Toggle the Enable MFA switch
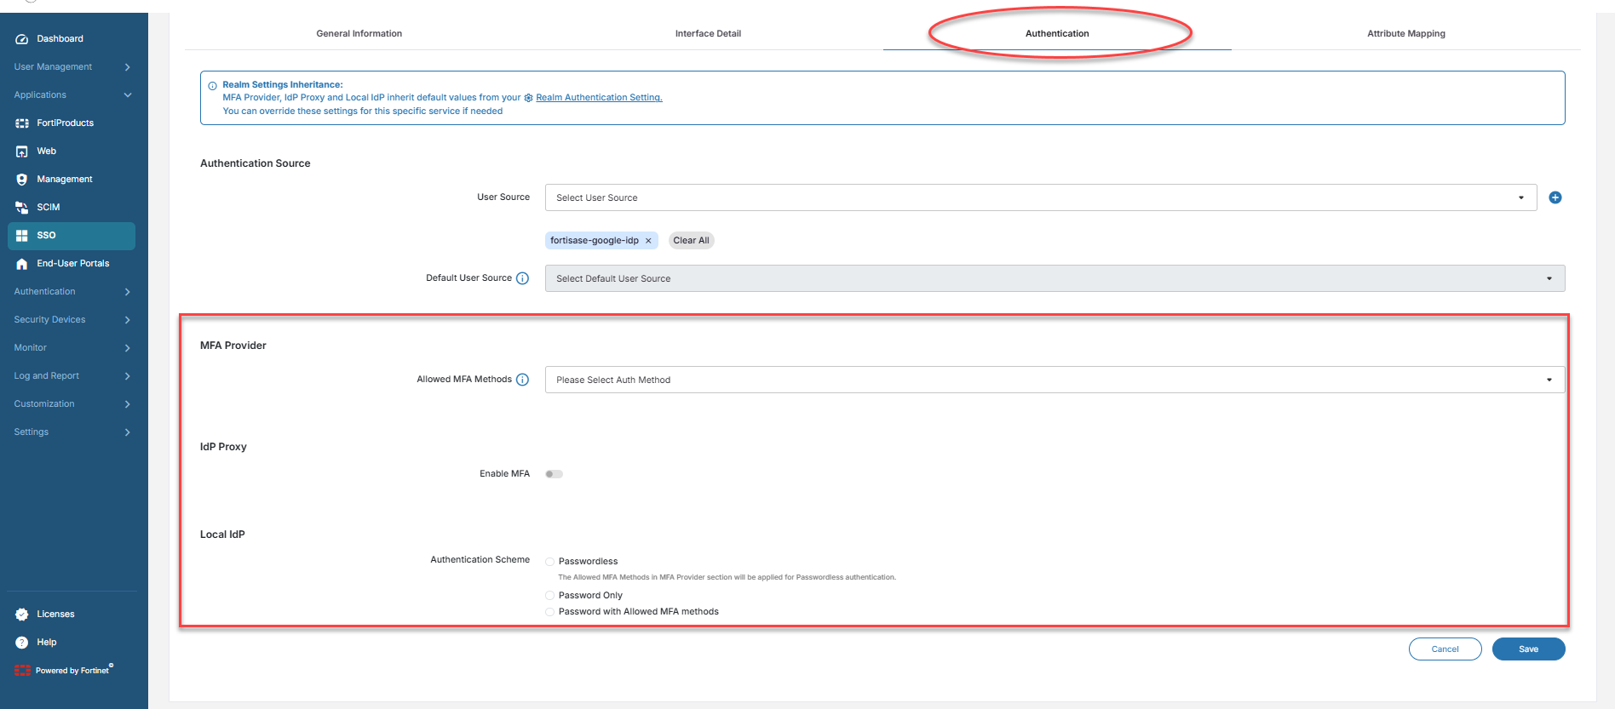 coord(554,474)
